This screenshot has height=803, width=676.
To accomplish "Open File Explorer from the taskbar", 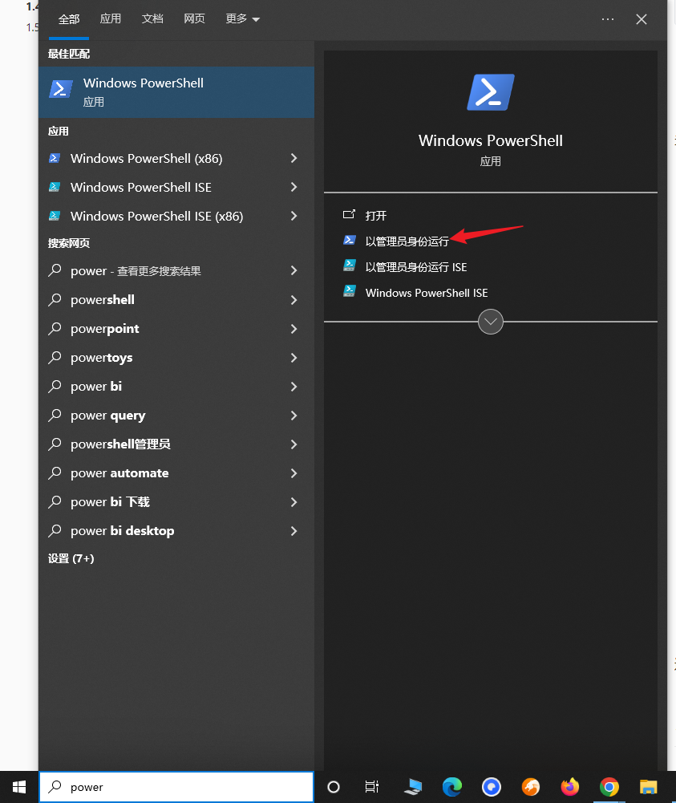I will coord(649,787).
